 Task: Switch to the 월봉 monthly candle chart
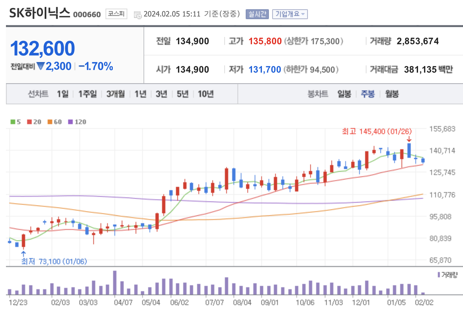[392, 94]
